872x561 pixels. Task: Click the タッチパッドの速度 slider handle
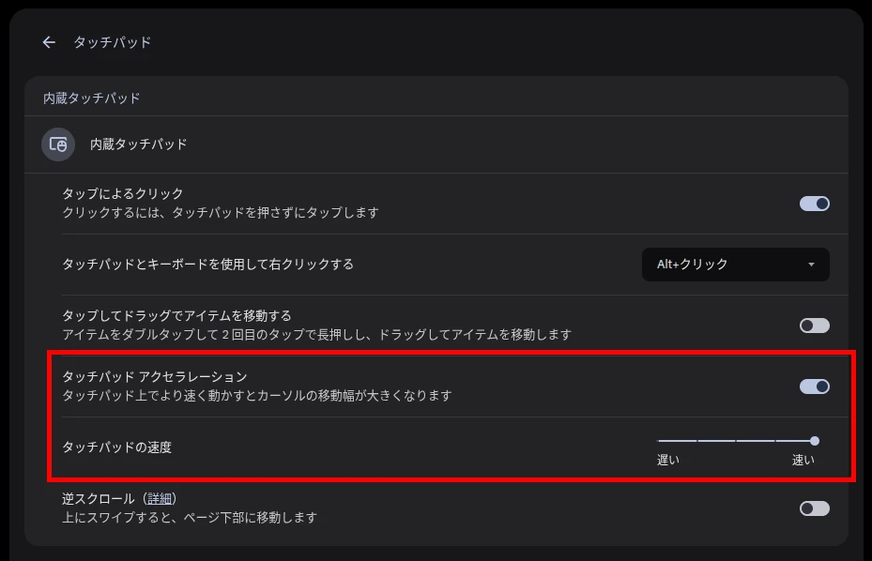[x=815, y=441]
